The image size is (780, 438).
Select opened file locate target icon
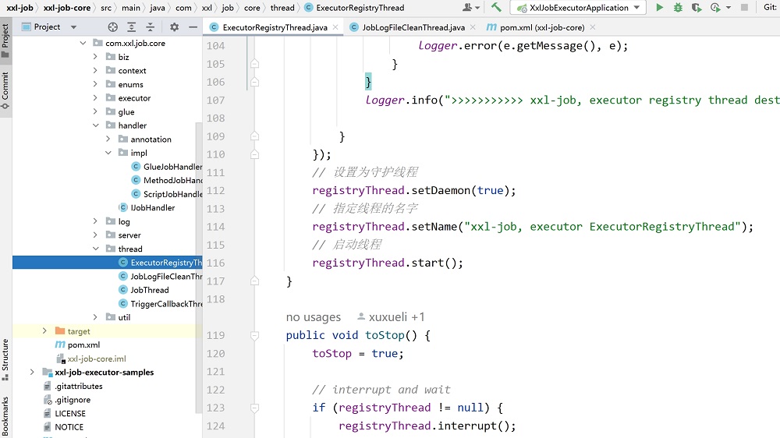point(113,26)
